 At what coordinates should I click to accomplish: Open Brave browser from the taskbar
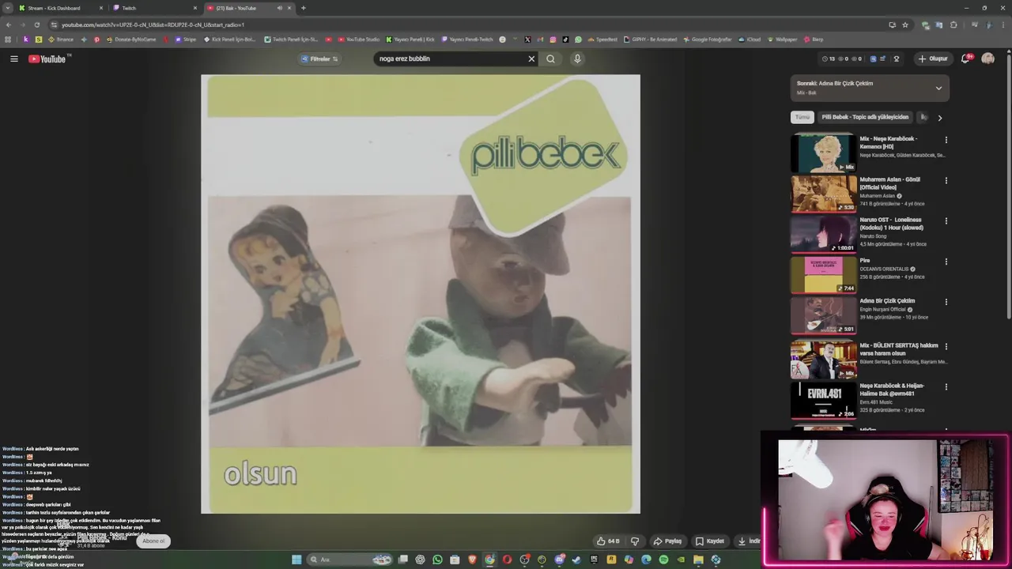(x=472, y=560)
